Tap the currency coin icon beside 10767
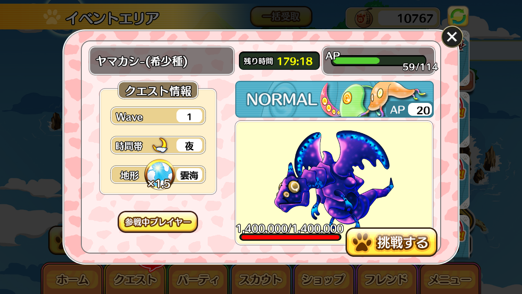Screen dimensions: 522x294 click(x=363, y=18)
